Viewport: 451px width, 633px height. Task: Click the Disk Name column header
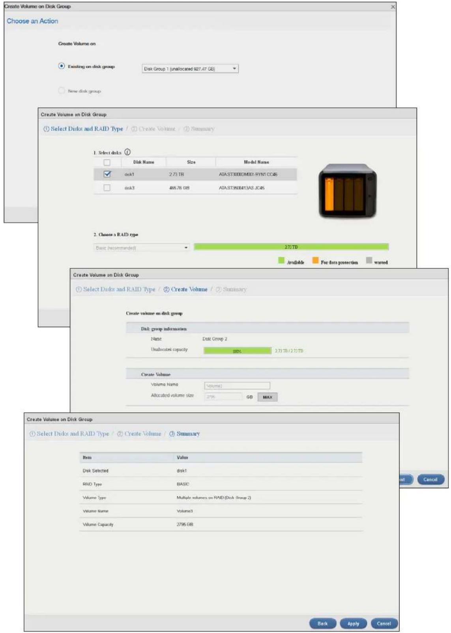coord(144,162)
